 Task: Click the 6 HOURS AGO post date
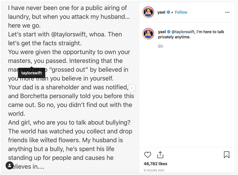click(154, 170)
